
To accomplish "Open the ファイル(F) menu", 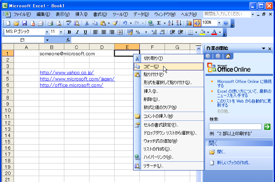I will 22,14.
